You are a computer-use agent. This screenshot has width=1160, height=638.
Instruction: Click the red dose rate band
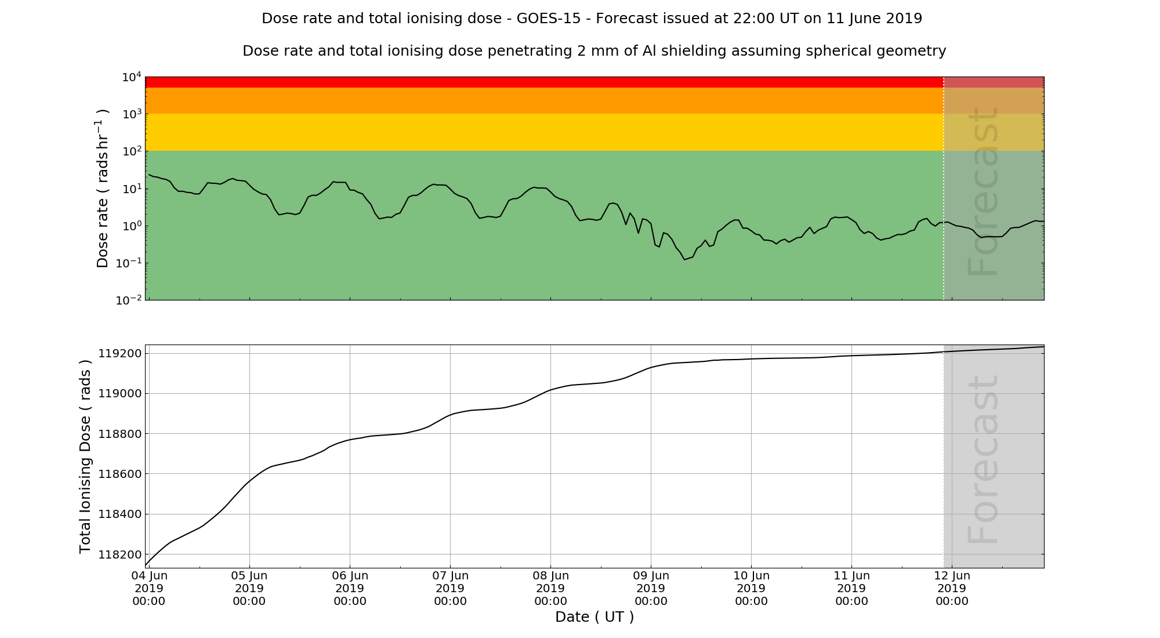pyautogui.click(x=544, y=82)
